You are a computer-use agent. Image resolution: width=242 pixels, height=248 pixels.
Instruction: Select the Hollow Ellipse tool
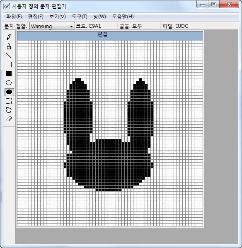click(x=9, y=83)
